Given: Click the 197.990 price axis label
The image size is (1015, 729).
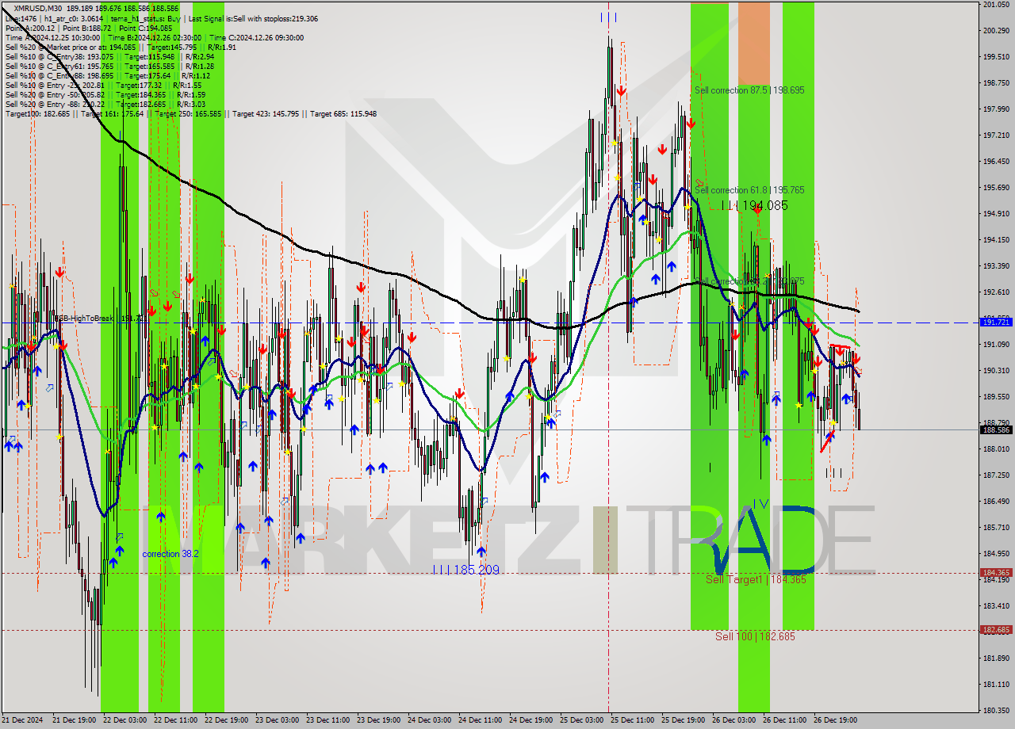Looking at the screenshot, I should pos(996,109).
